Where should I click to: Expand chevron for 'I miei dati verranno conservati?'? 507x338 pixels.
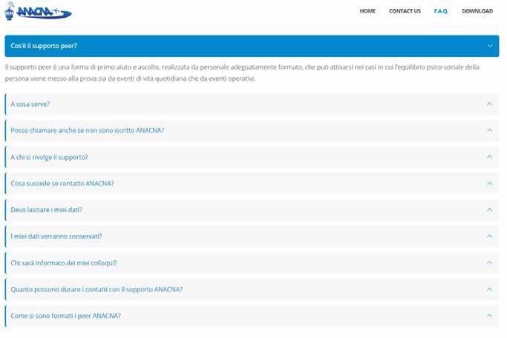click(x=489, y=236)
